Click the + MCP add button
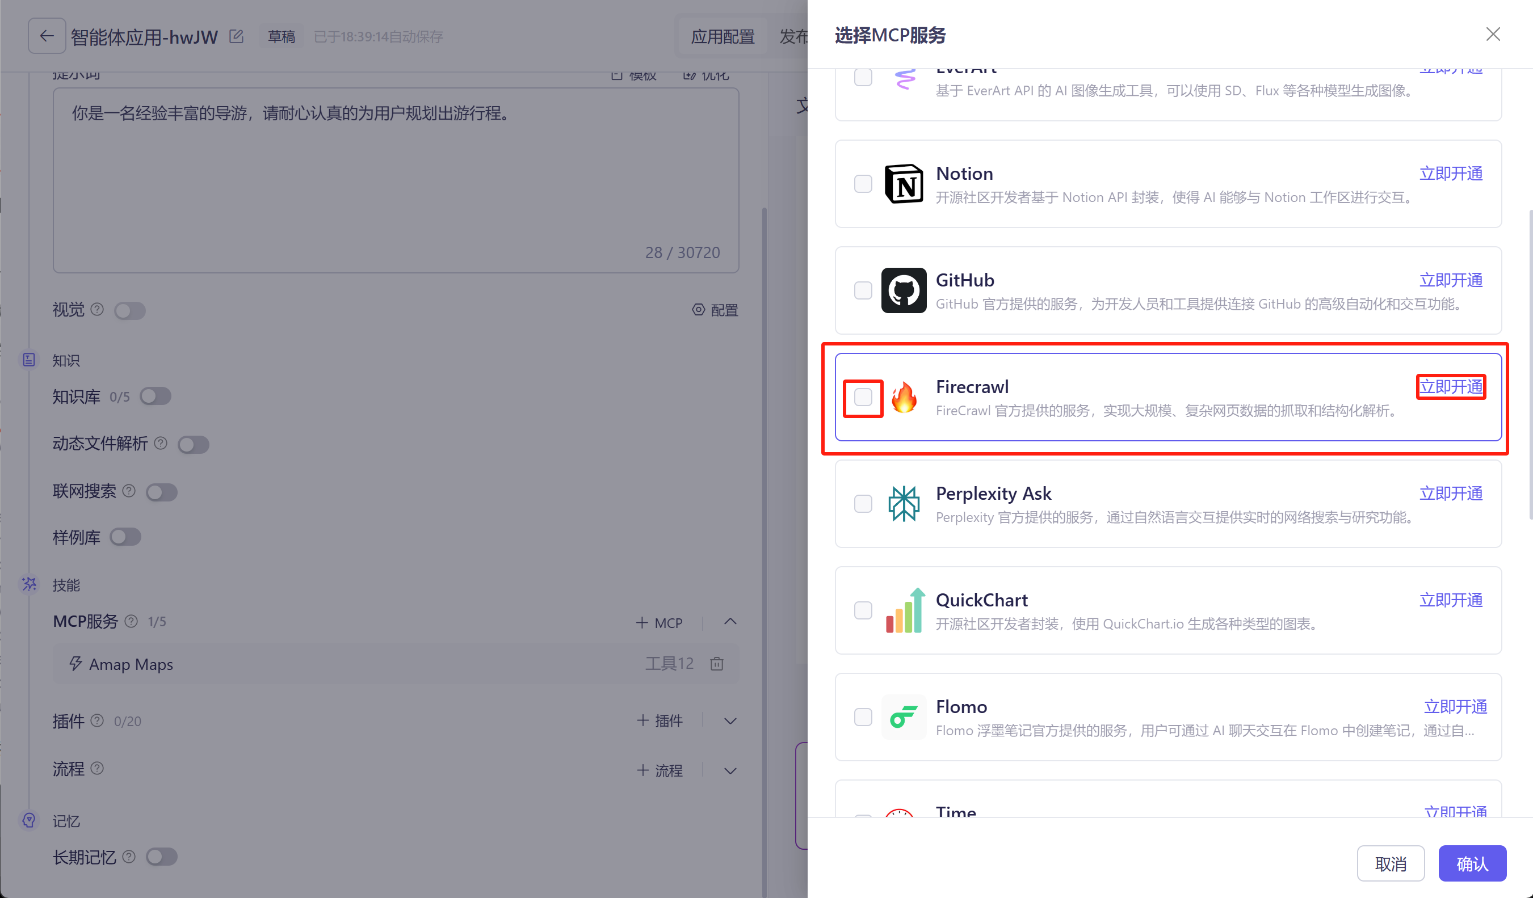Viewport: 1533px width, 898px height. click(660, 622)
